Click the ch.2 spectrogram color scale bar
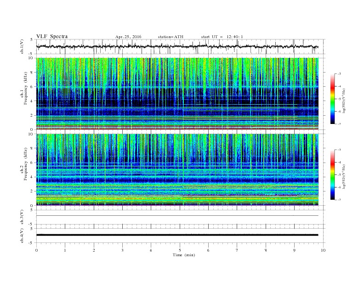 (x=332, y=174)
